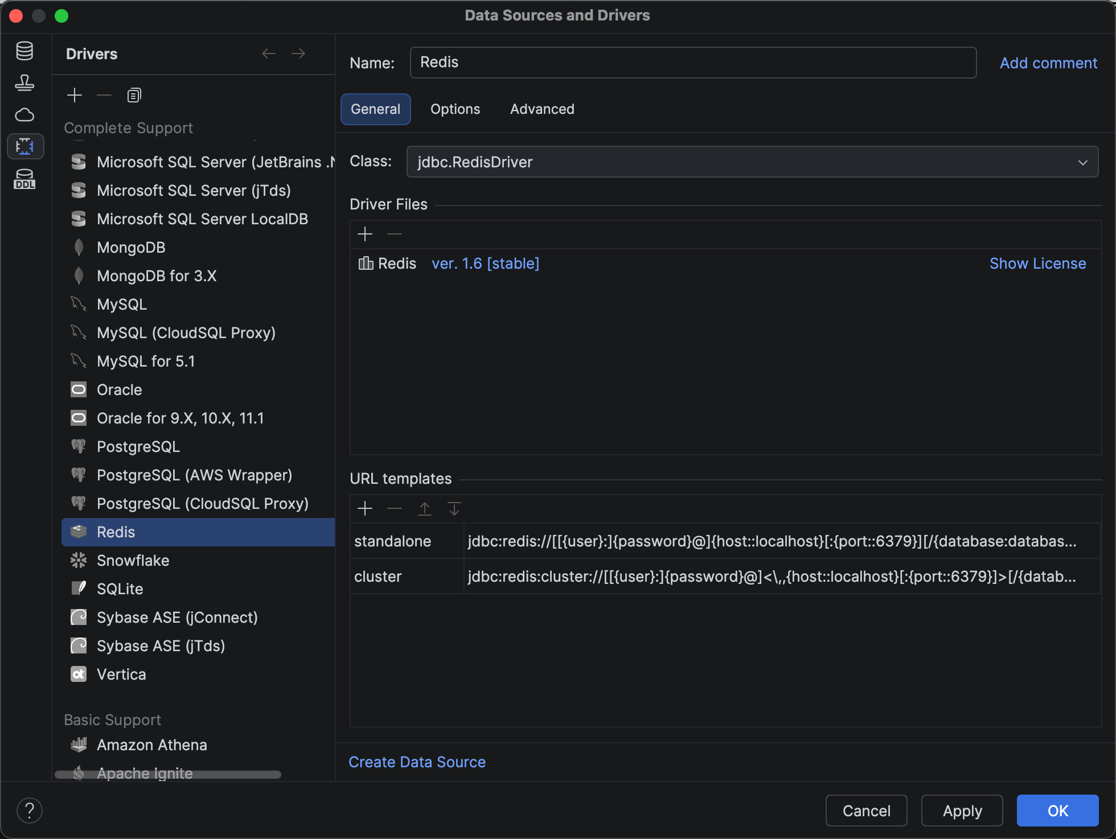Click the Redis driver file library icon

tap(366, 264)
